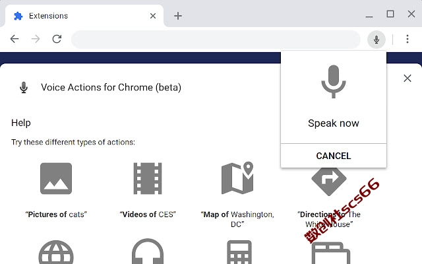
Task: Click the Map of Washington map icon
Action: pyautogui.click(x=237, y=178)
